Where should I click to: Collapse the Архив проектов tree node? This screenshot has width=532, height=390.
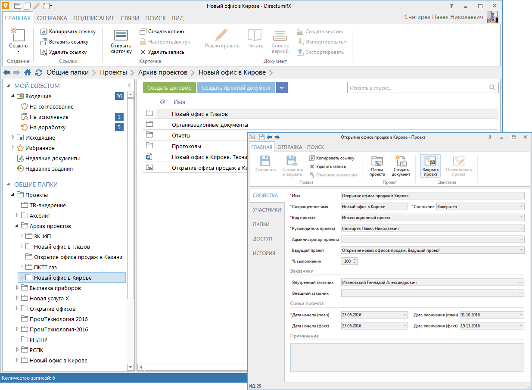coord(18,226)
